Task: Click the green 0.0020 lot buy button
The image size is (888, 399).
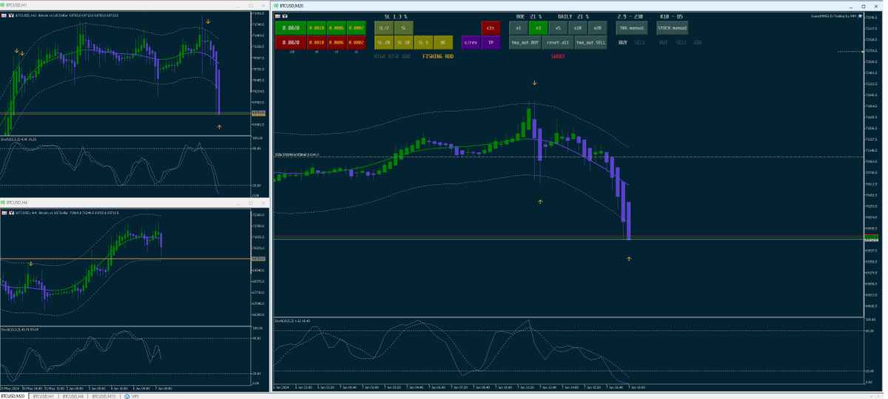Action: pyautogui.click(x=290, y=28)
